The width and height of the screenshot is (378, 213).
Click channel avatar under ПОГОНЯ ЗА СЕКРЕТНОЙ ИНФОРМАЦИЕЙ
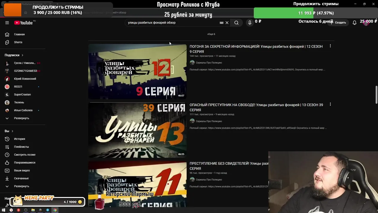coord(192,63)
